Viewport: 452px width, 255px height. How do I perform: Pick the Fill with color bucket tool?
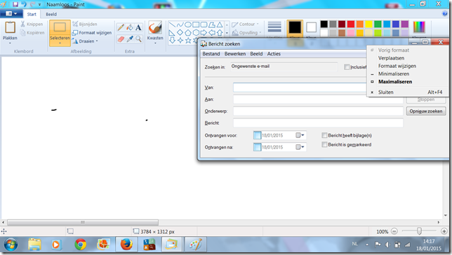[x=130, y=27]
